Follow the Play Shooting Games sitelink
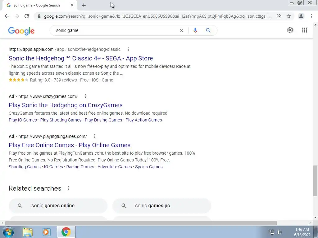318x238 pixels. point(61,120)
